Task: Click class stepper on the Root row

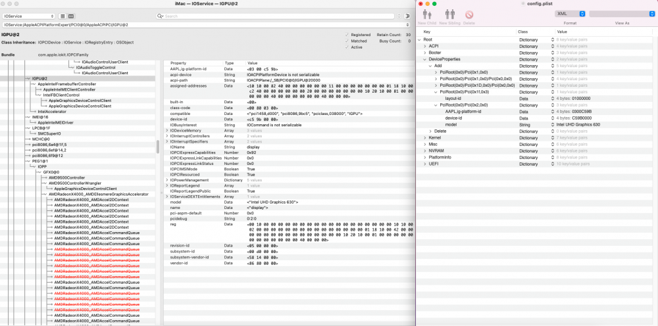Action: [553, 39]
